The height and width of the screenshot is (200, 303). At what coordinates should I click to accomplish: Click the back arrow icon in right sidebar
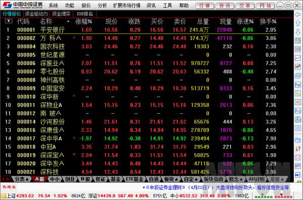click(297, 14)
